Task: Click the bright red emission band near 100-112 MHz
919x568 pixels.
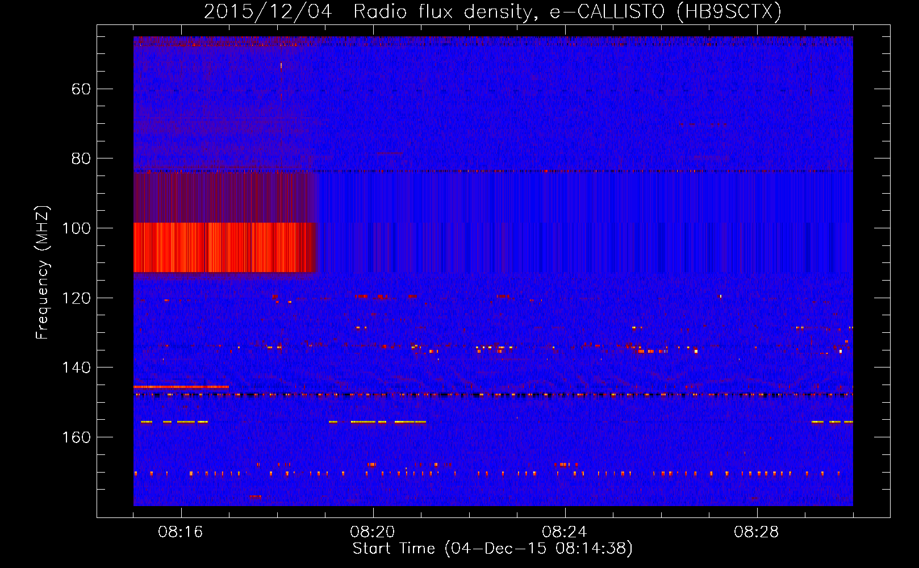Action: (x=225, y=248)
